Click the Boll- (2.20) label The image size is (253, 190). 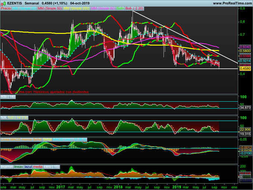(x=134, y=8)
